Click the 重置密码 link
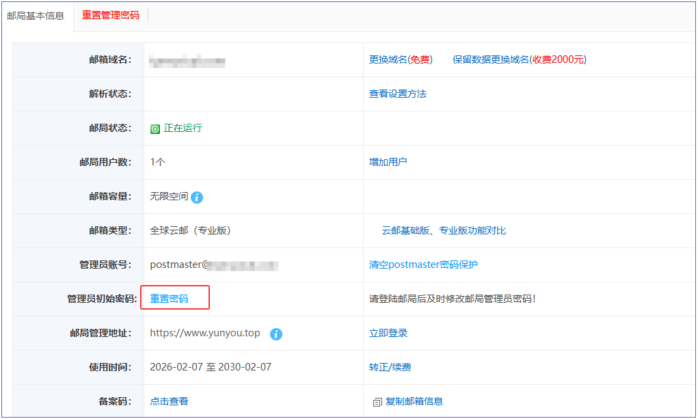The image size is (698, 419). (169, 299)
